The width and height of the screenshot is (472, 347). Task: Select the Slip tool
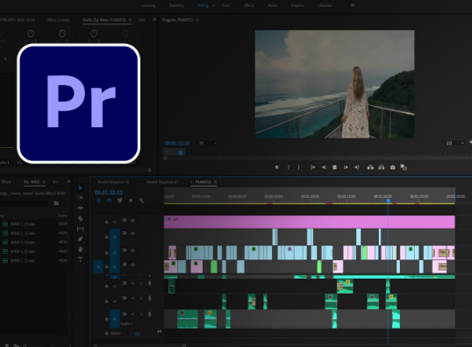pos(81,229)
